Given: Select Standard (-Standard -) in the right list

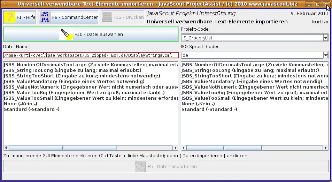Looking at the screenshot, I should 209,109.
